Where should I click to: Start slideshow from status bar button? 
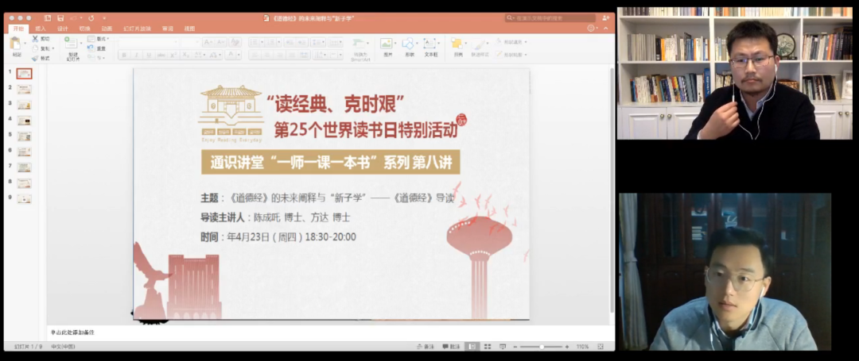coord(503,347)
